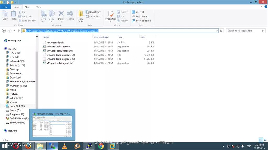Open the File menu tab

point(5,7)
